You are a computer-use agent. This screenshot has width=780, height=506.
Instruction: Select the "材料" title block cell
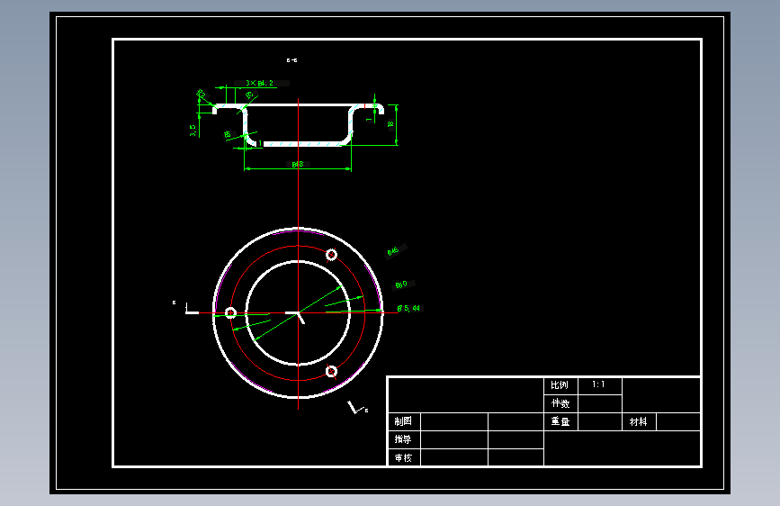[x=639, y=422]
